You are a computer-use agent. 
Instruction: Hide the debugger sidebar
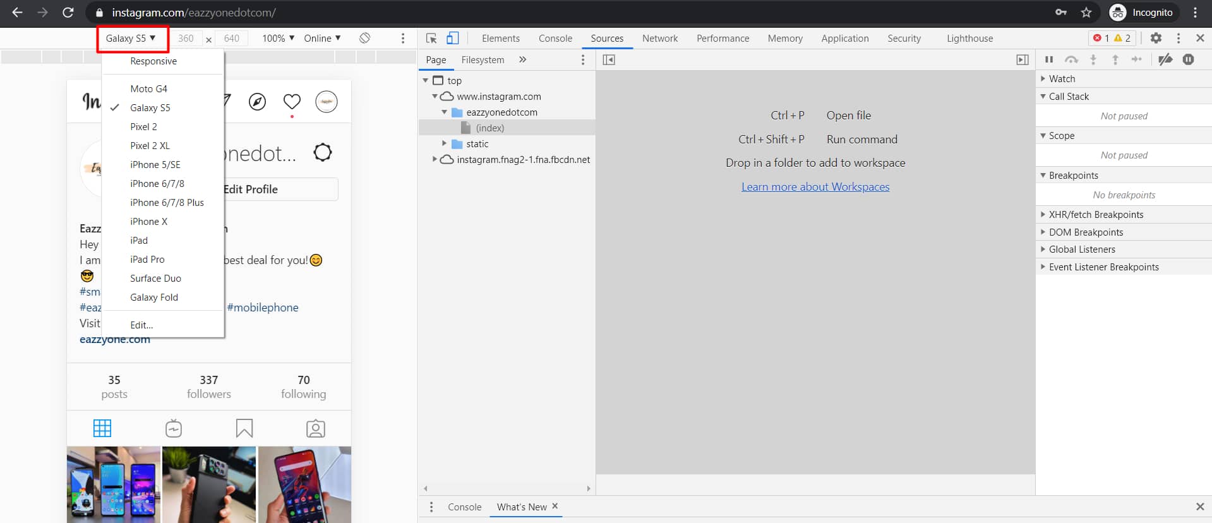point(1022,60)
